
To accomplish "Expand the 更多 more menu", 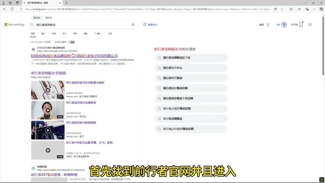I will coord(98,34).
